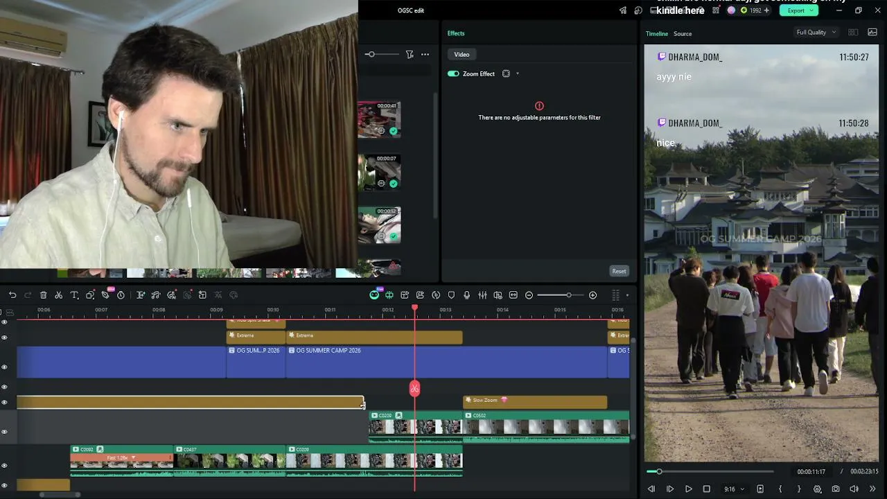Click the paper plane share icon in title bar
The width and height of the screenshot is (887, 499).
pyautogui.click(x=623, y=10)
